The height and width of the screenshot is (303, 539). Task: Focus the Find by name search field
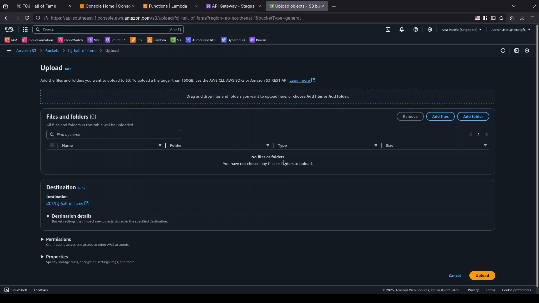click(114, 134)
